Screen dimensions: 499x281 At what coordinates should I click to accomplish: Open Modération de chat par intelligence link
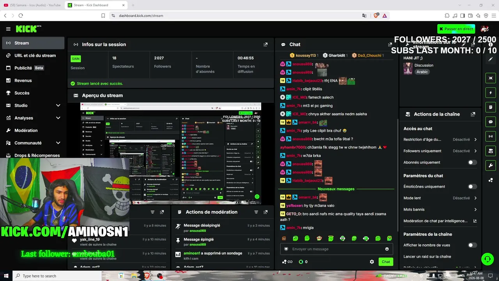click(440, 221)
